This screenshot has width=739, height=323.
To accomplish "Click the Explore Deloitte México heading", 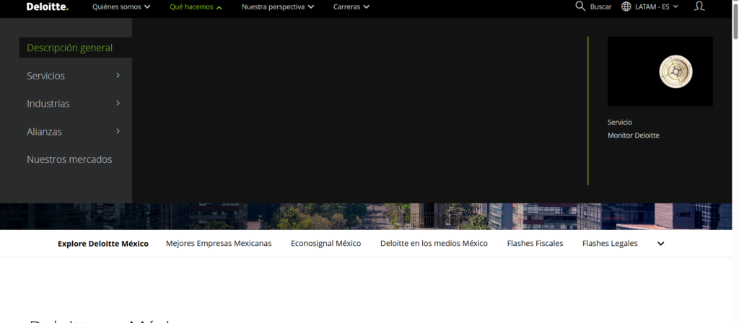I will coord(102,244).
